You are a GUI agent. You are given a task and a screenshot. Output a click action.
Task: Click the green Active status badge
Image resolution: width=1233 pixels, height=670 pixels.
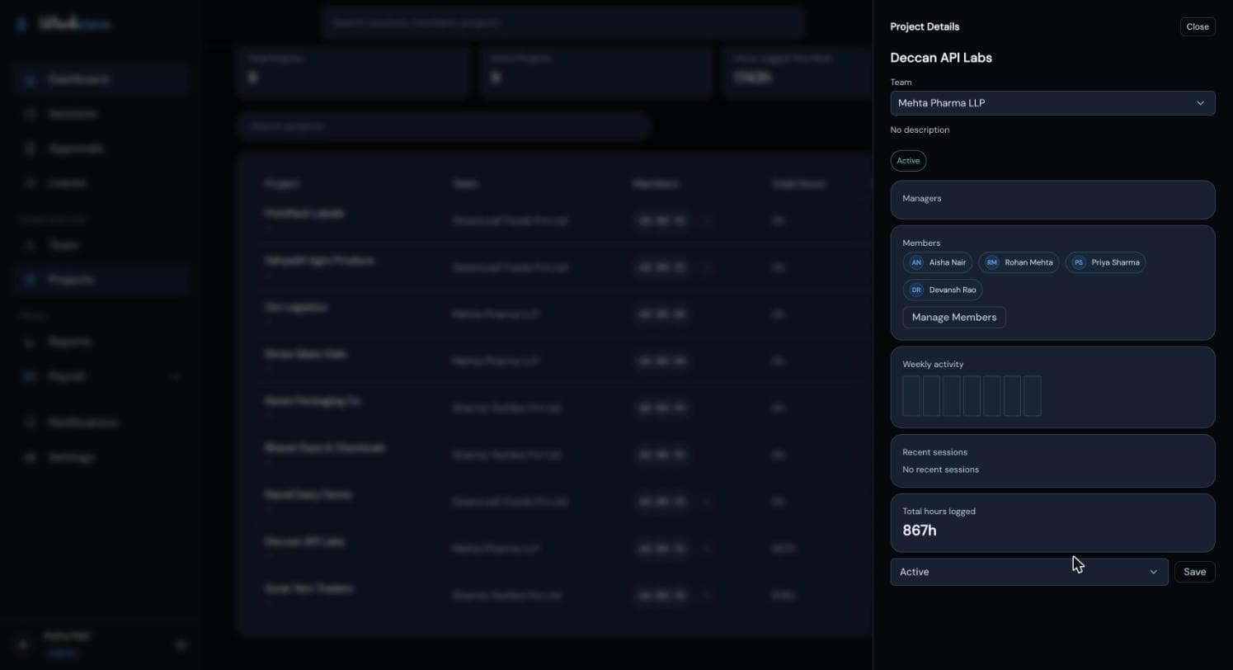[908, 161]
